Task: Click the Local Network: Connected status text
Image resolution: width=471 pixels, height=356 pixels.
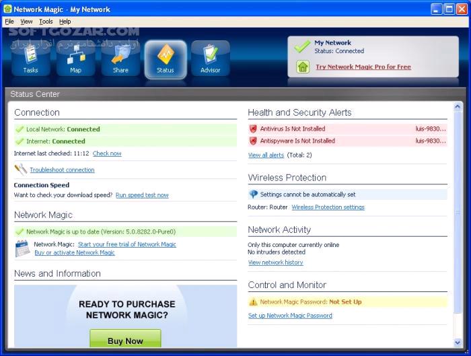Action: pyautogui.click(x=63, y=129)
